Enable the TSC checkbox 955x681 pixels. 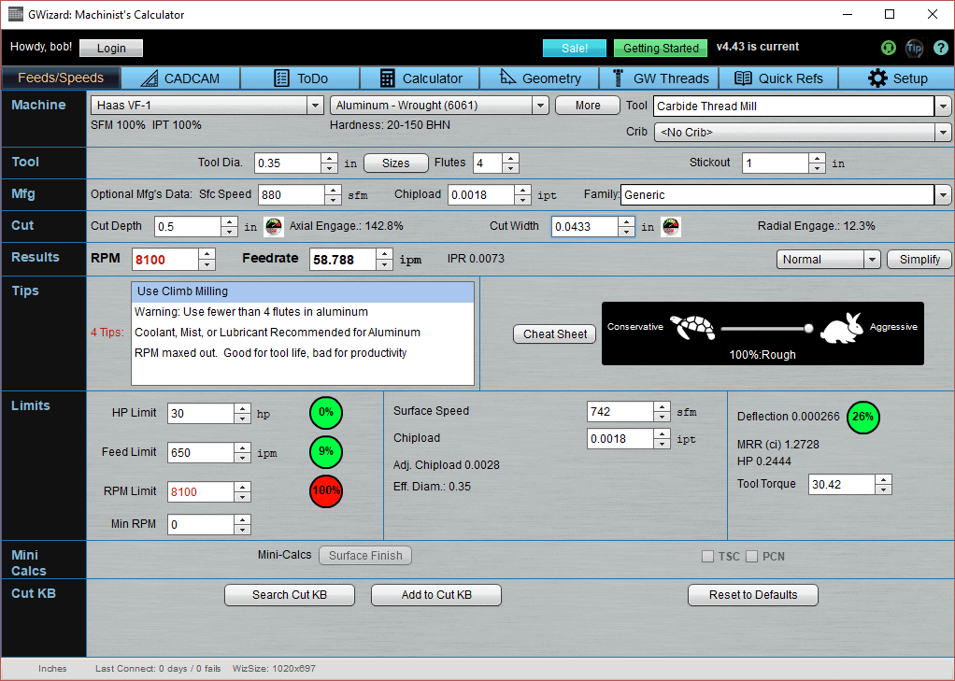pyautogui.click(x=707, y=556)
